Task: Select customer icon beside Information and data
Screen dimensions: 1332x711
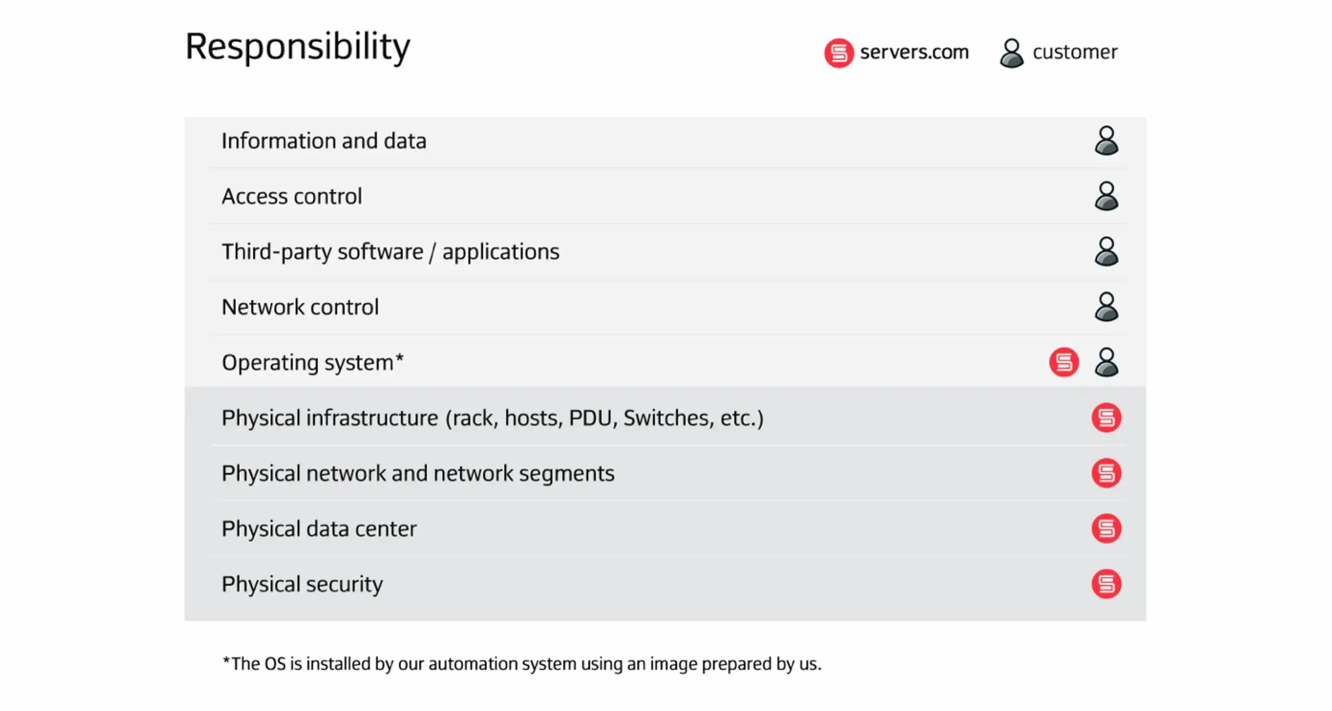Action: (1106, 141)
